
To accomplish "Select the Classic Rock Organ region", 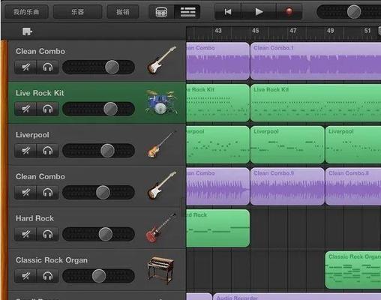I will [353, 270].
